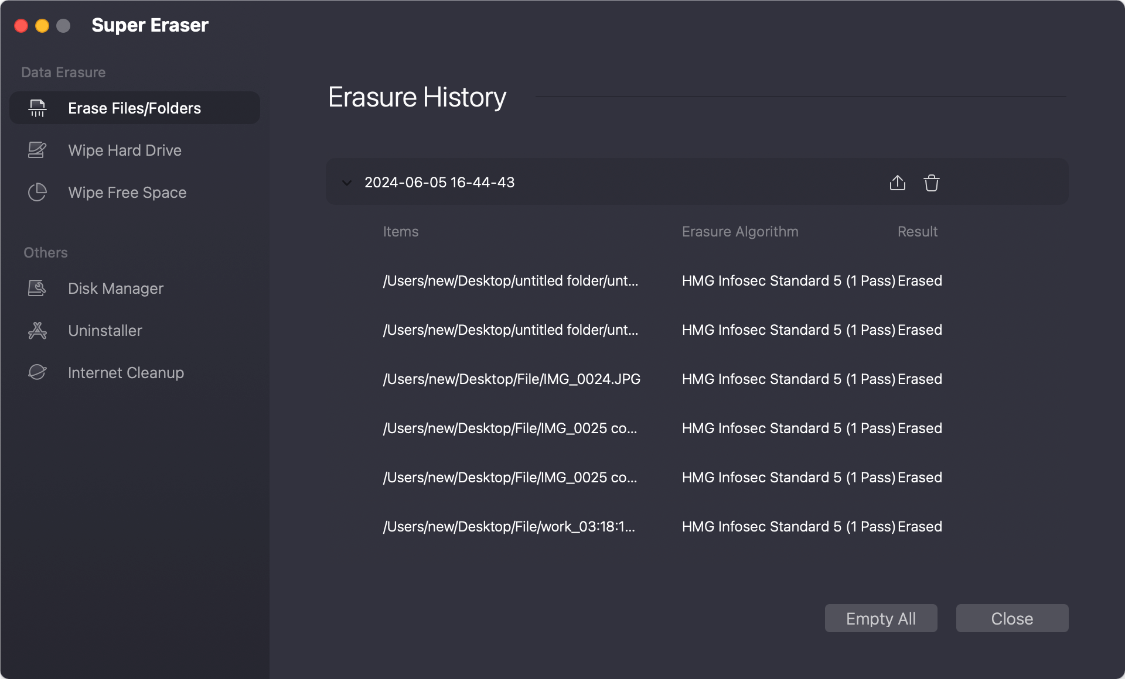Screen dimensions: 1125x679
Task: Select Internet Cleanup in the sidebar
Action: coord(125,372)
